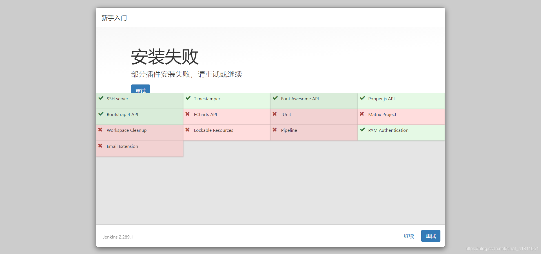Click the checkmark beside PAM Authentication
The image size is (541, 254).
362,130
